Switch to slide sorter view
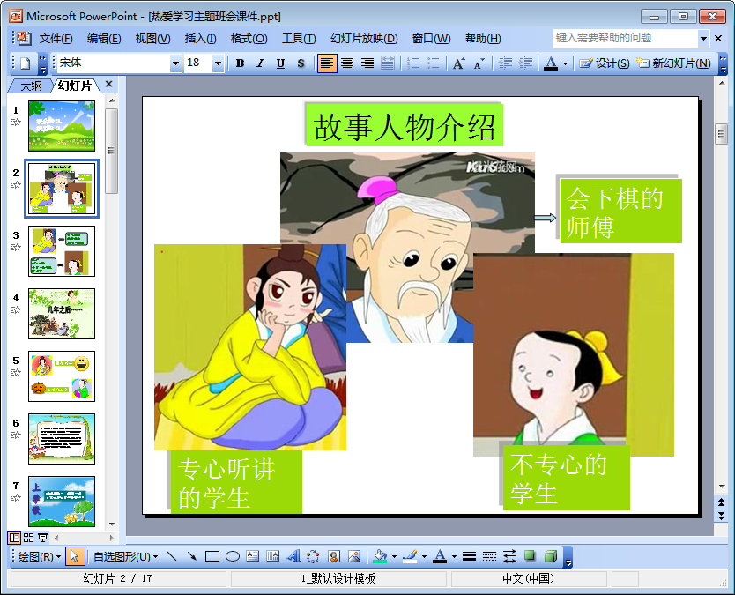This screenshot has width=735, height=595. tap(28, 537)
